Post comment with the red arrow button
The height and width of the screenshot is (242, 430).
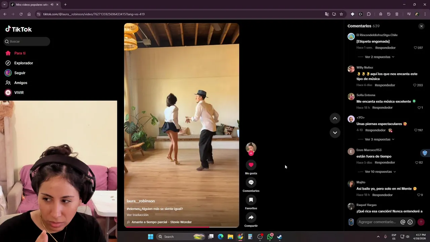coord(421,222)
